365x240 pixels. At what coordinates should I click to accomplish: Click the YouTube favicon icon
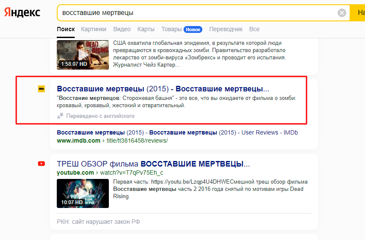[41, 164]
